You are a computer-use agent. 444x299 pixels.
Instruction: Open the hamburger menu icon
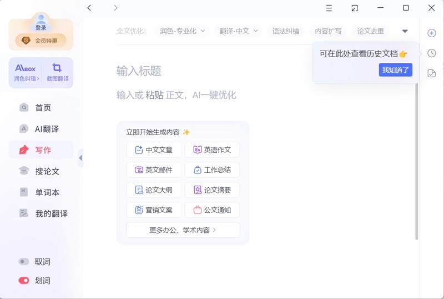pyautogui.click(x=329, y=8)
